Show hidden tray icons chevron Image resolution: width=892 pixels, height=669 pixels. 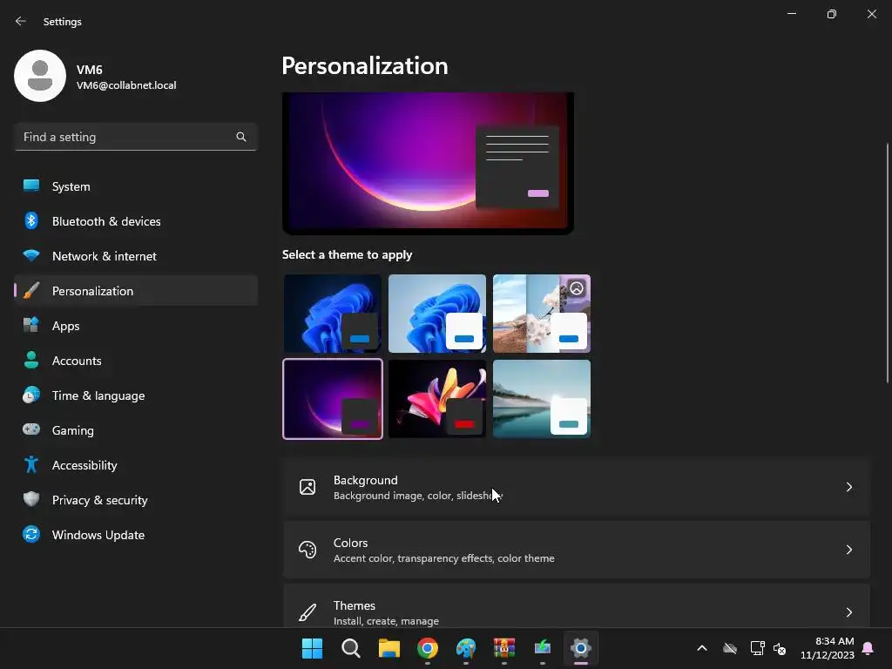point(702,648)
